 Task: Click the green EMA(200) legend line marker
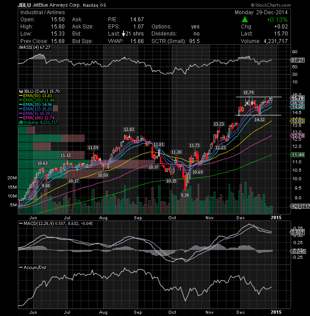tap(21, 100)
